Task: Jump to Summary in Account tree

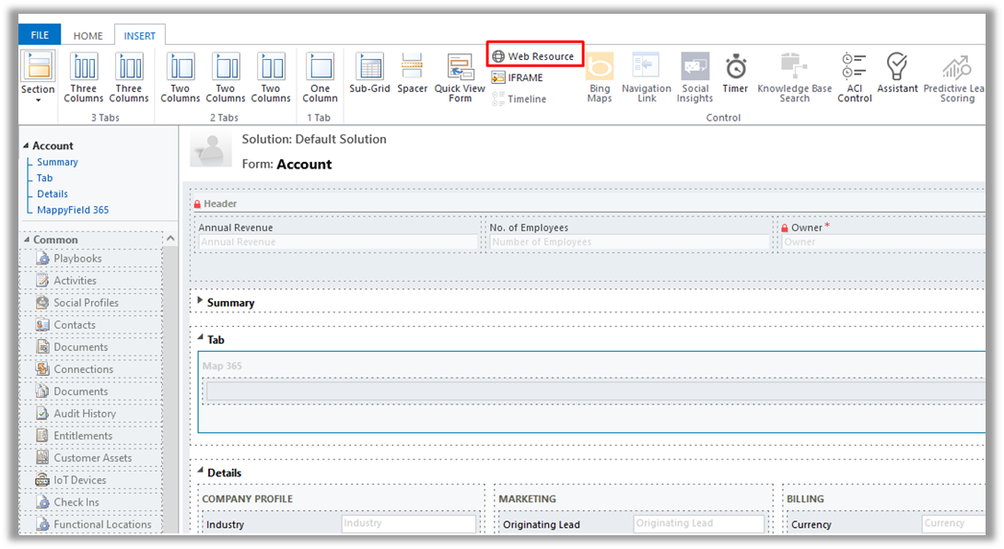Action: [57, 162]
